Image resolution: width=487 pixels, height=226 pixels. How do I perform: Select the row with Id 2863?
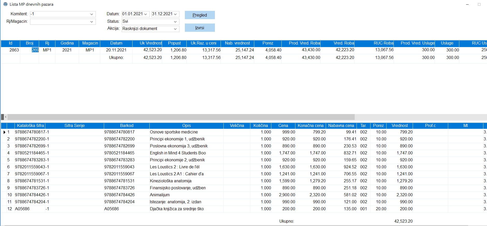[x=14, y=50]
